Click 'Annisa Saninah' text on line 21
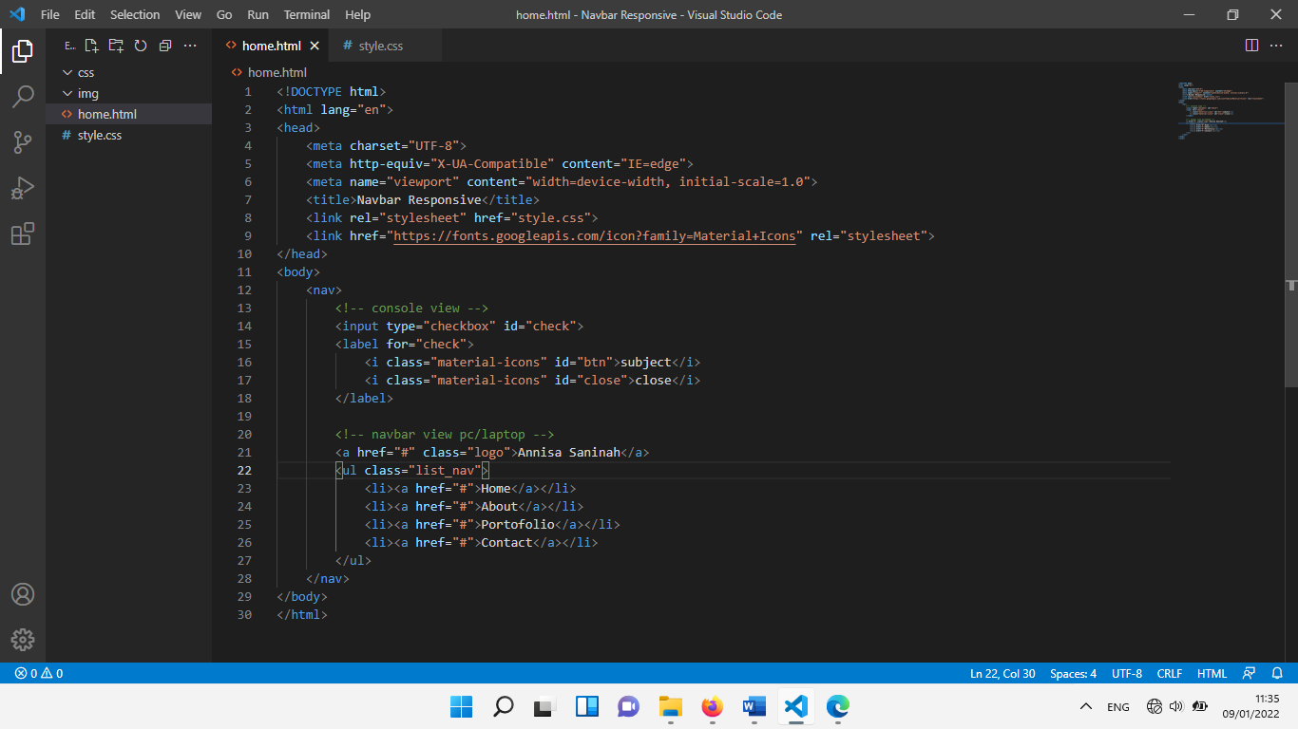1298x729 pixels. (x=569, y=452)
